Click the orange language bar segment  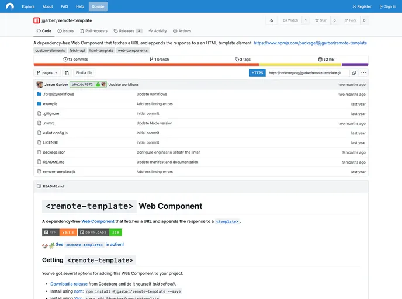click(x=146, y=65)
